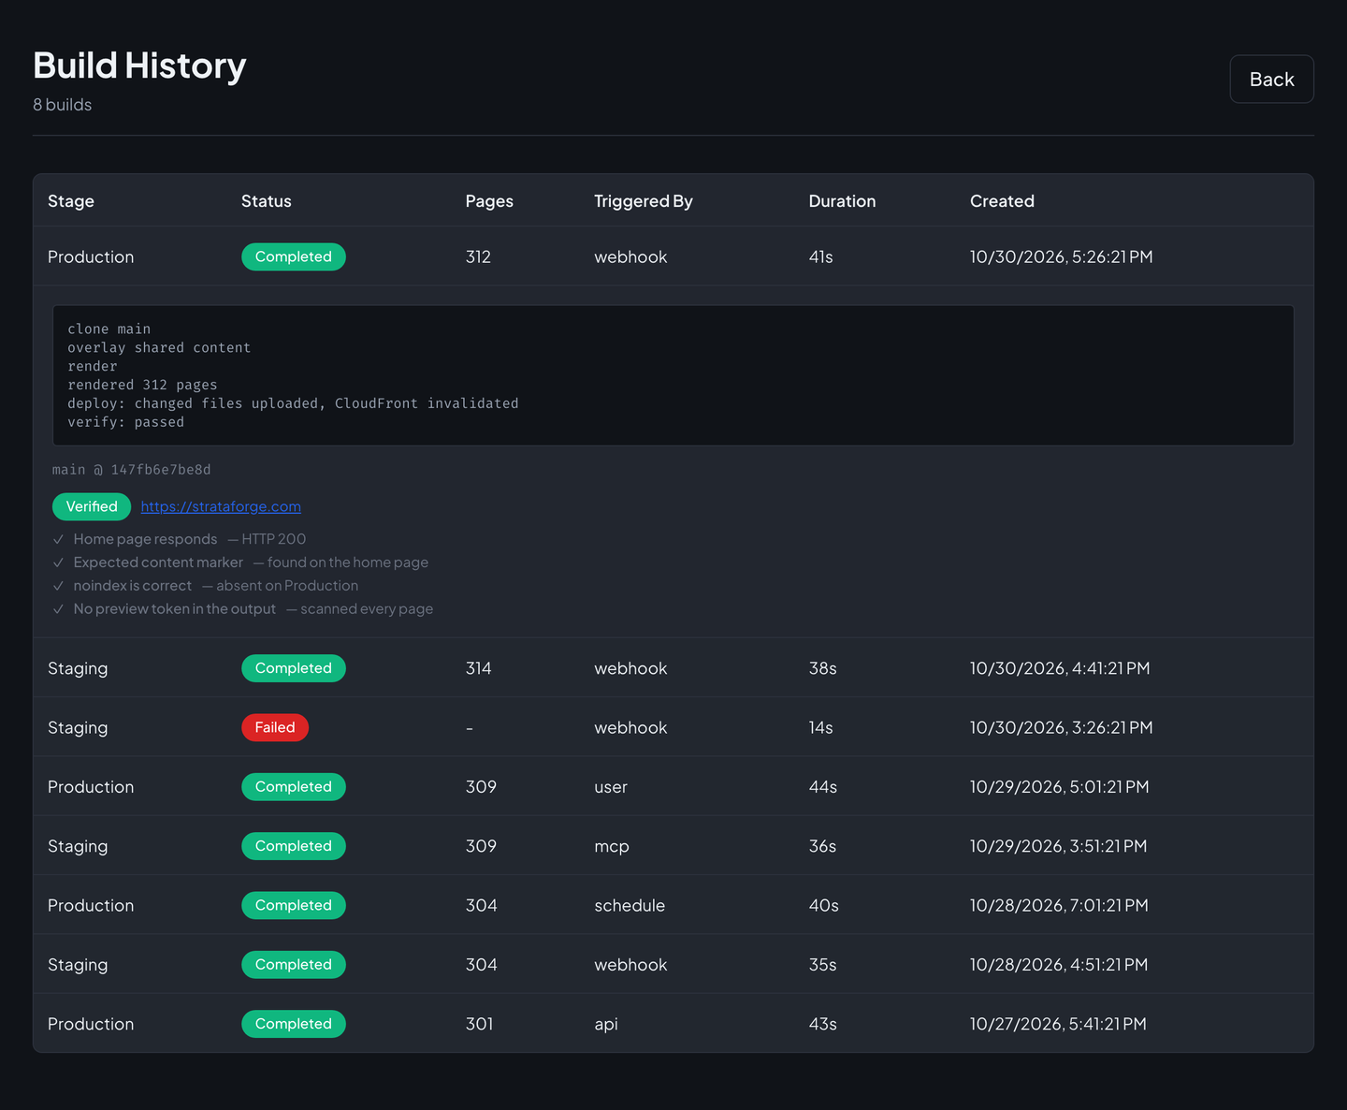Click log line 'overlay shared content'
1347x1110 pixels.
pyautogui.click(x=159, y=347)
